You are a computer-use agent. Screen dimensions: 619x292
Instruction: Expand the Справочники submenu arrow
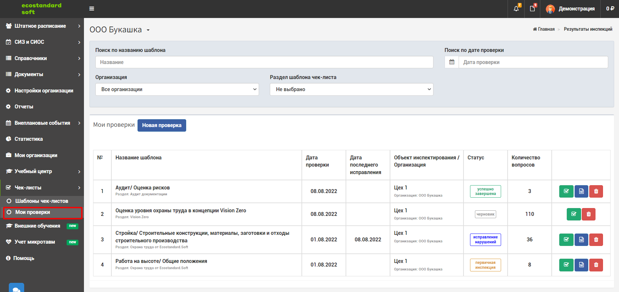click(79, 58)
